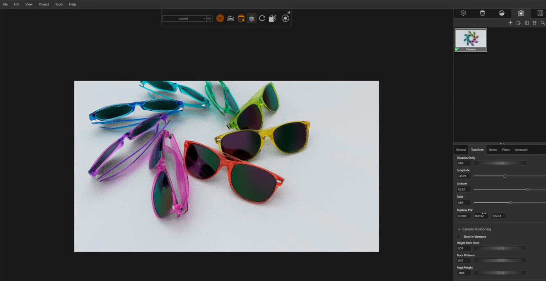This screenshot has height=281, width=546.
Task: Click the Paint material bucket icon
Action: (x=241, y=18)
